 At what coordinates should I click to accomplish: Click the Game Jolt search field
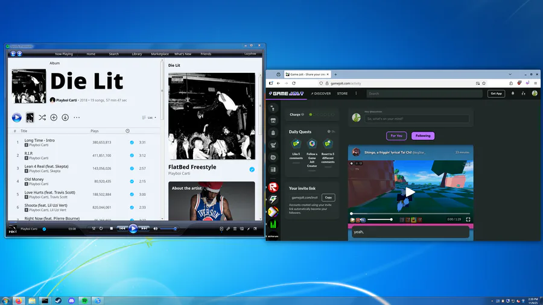425,93
